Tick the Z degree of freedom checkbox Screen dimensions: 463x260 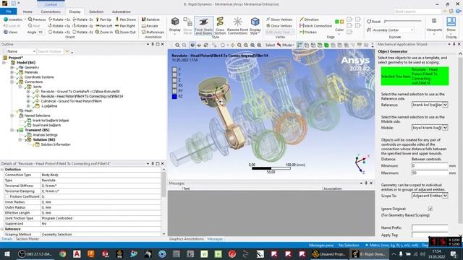click(174, 80)
